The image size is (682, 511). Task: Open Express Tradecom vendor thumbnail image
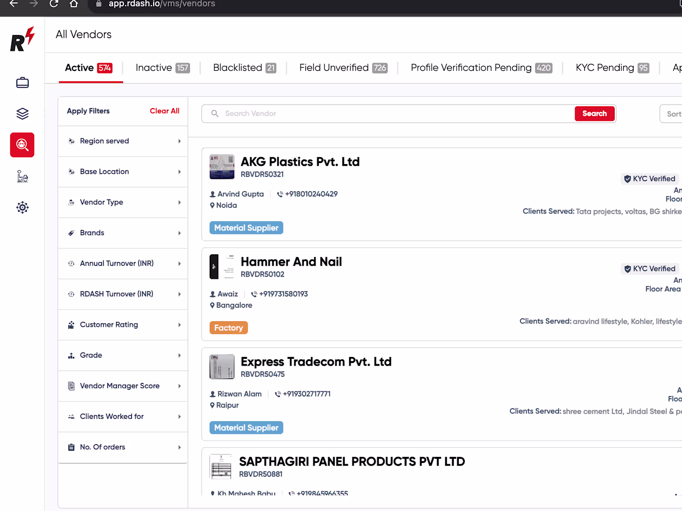pyautogui.click(x=222, y=367)
